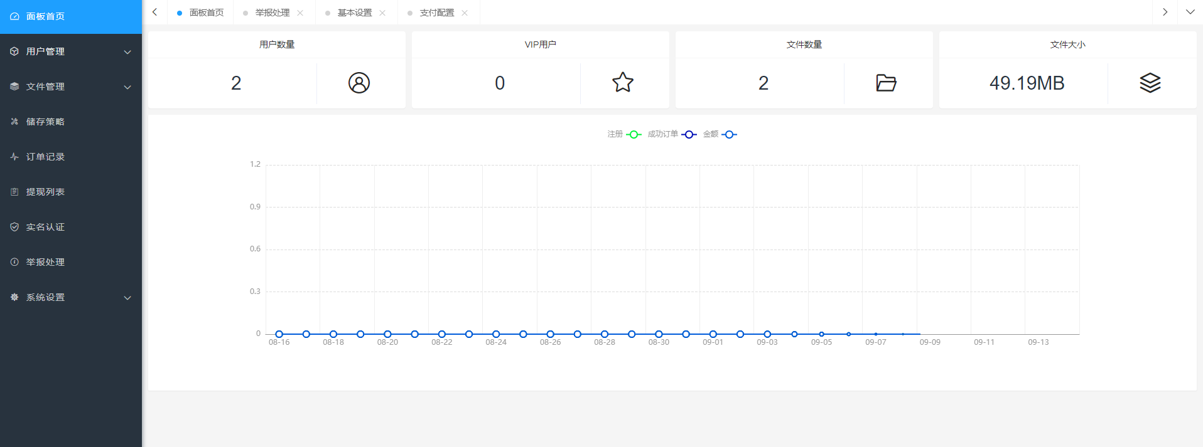Screen dimensions: 1203x447
Task: Click the open folder icon in 文件数量 card
Action: [x=886, y=83]
